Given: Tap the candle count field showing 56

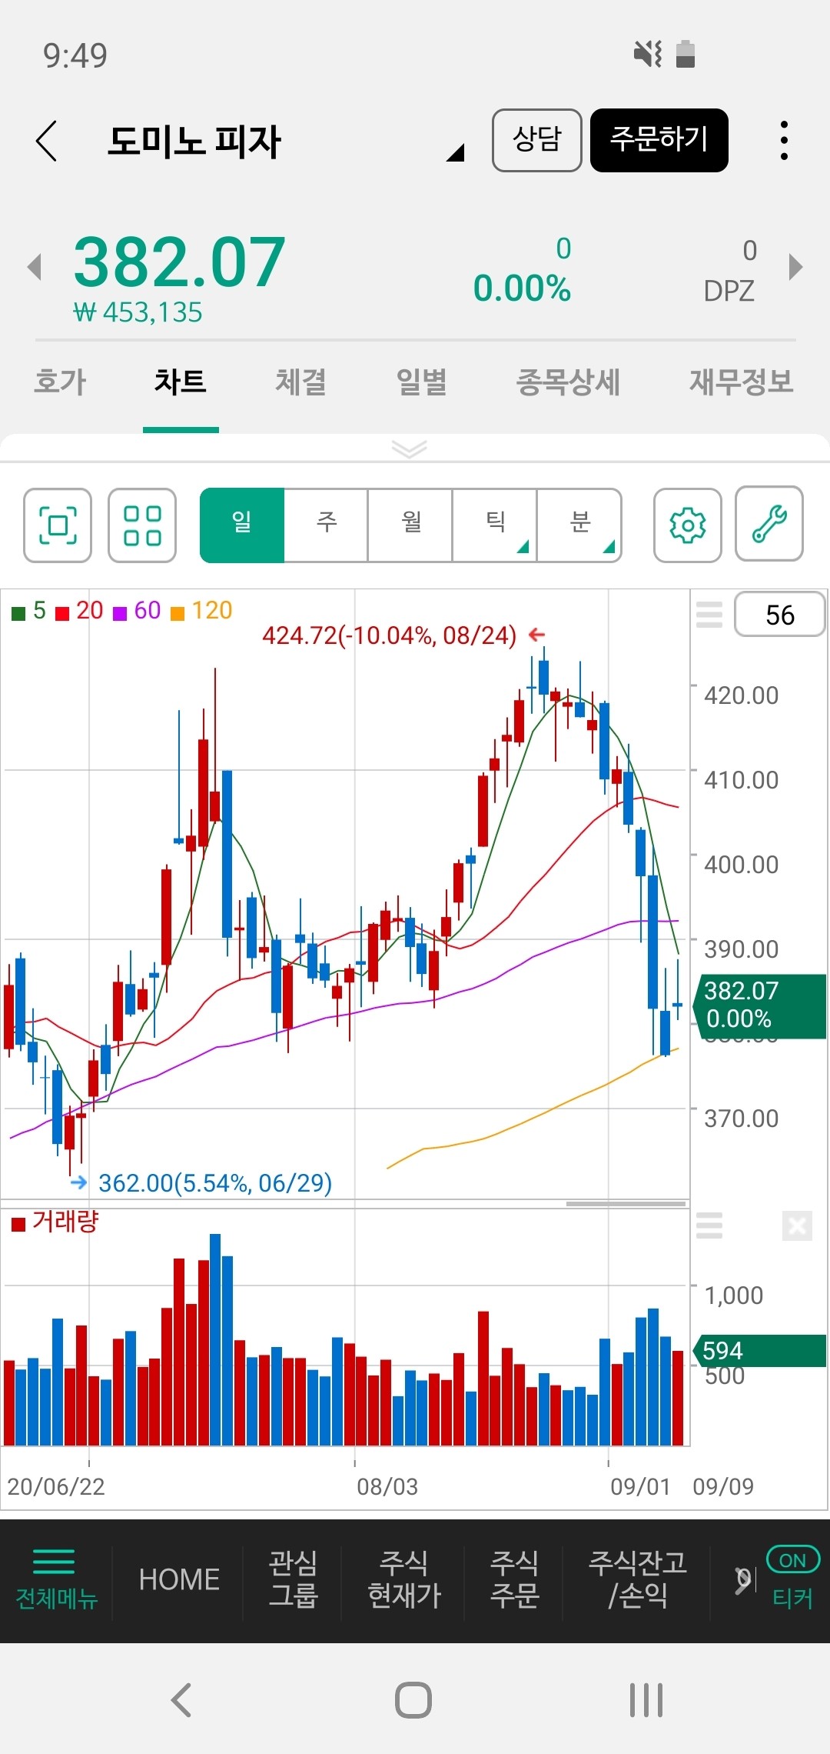Looking at the screenshot, I should point(779,615).
